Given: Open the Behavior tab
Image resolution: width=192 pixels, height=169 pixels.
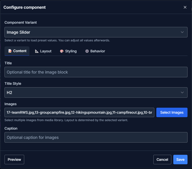Looking at the screenshot, I should pyautogui.click(x=95, y=51).
